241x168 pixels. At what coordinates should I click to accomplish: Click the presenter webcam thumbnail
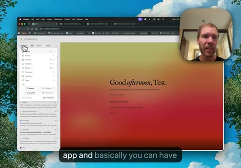(x=206, y=35)
